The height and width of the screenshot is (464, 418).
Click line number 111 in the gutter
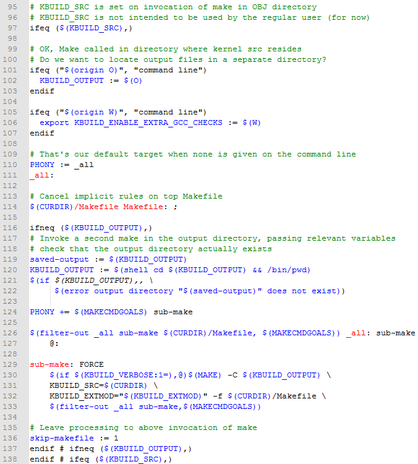10,175
